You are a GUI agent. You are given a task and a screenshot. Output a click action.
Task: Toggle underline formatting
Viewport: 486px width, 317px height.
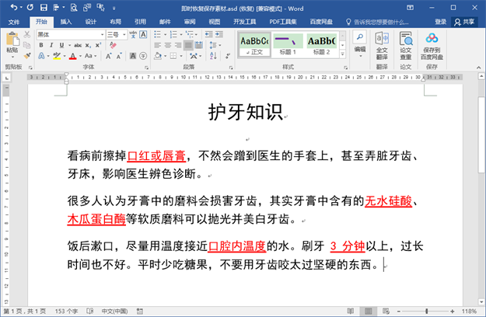tap(61, 45)
